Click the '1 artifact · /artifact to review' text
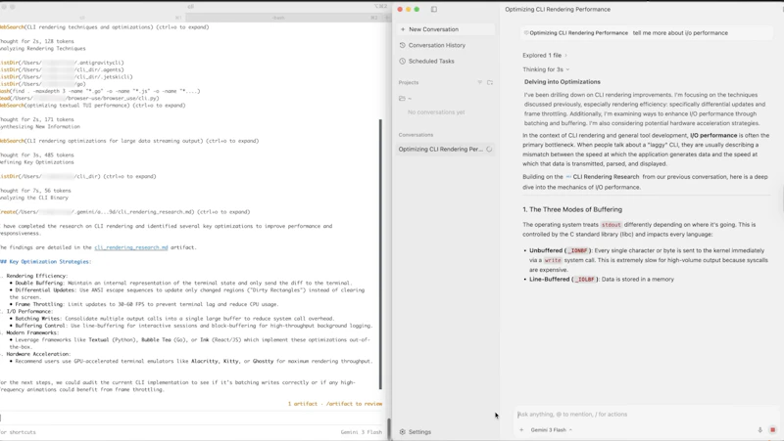This screenshot has width=784, height=441. [x=334, y=404]
